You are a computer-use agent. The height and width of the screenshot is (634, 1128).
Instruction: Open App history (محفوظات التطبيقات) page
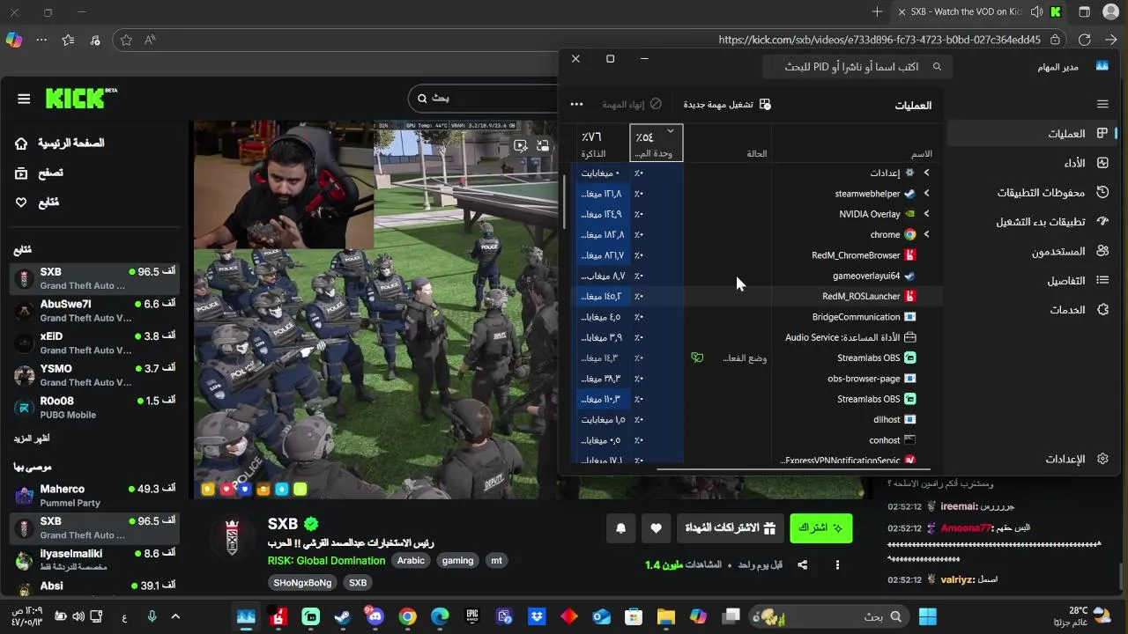point(1033,192)
